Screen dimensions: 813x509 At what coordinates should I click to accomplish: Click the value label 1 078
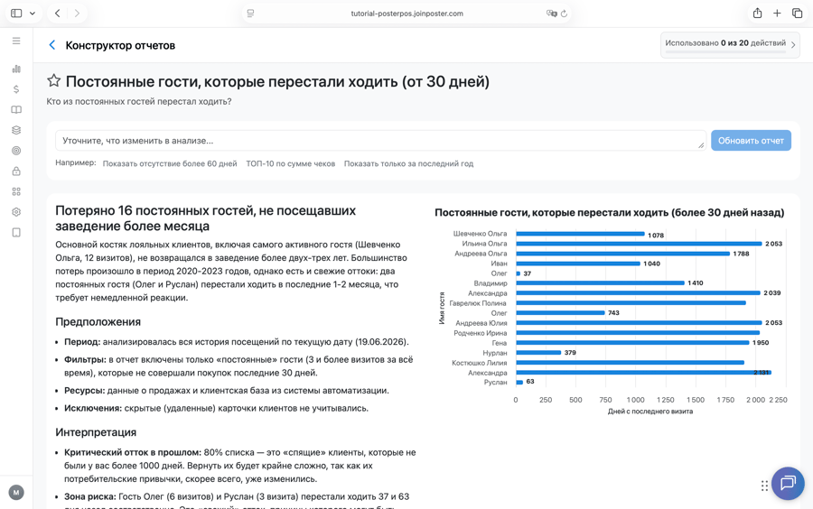pos(656,235)
